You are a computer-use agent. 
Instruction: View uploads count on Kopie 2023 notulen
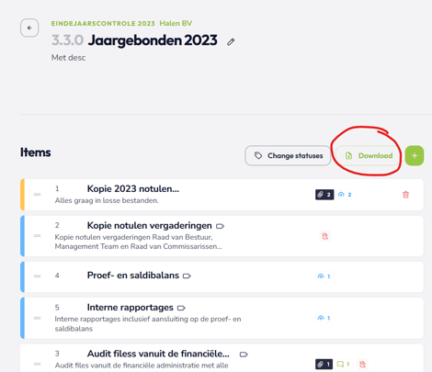pyautogui.click(x=345, y=195)
